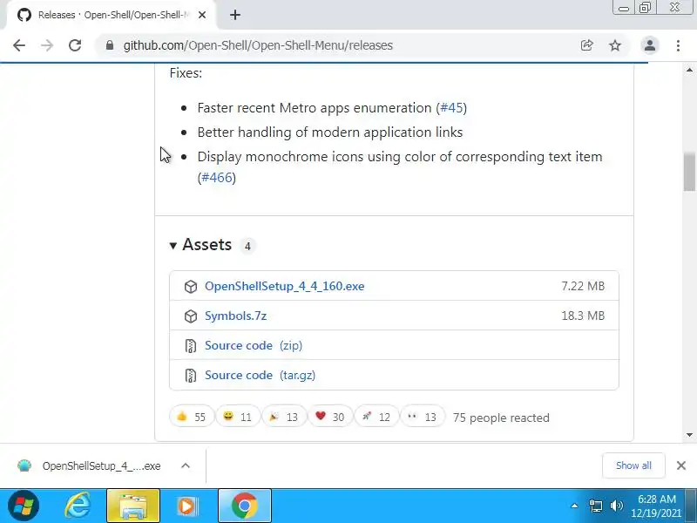The height and width of the screenshot is (523, 697).
Task: Click the 7.22 MB file size text
Action: [583, 286]
